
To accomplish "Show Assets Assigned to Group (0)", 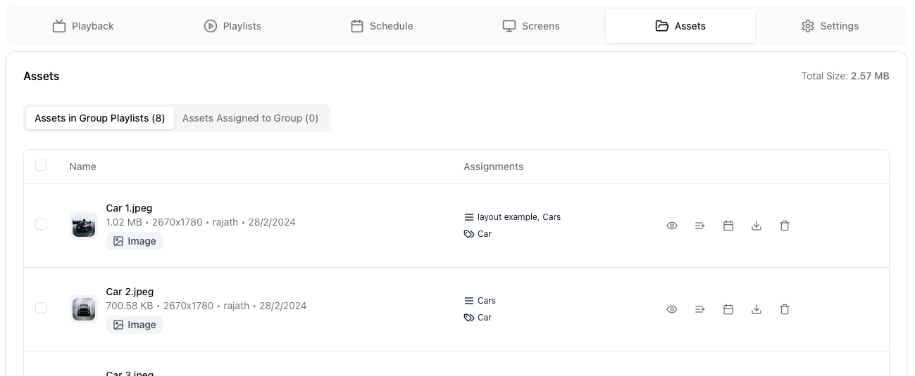I will [250, 118].
